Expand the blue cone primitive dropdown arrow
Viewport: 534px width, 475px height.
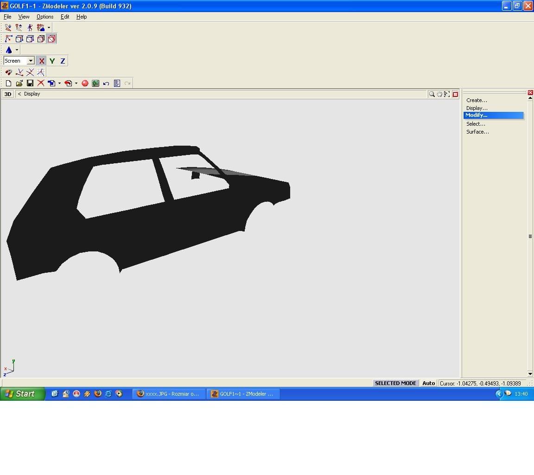17,50
